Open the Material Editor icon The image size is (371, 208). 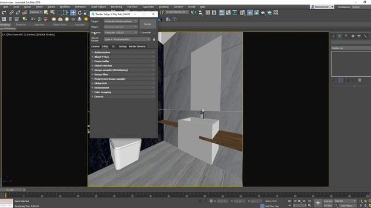coord(242,13)
